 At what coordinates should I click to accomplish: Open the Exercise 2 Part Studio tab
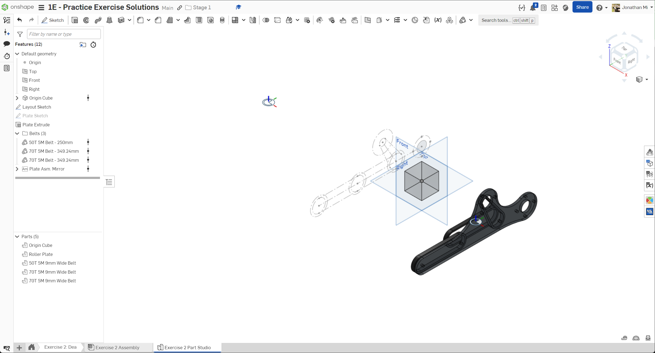(x=187, y=347)
